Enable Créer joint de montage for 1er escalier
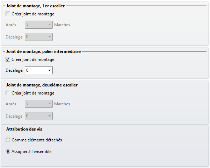This screenshot has height=168, width=210. click(x=8, y=14)
